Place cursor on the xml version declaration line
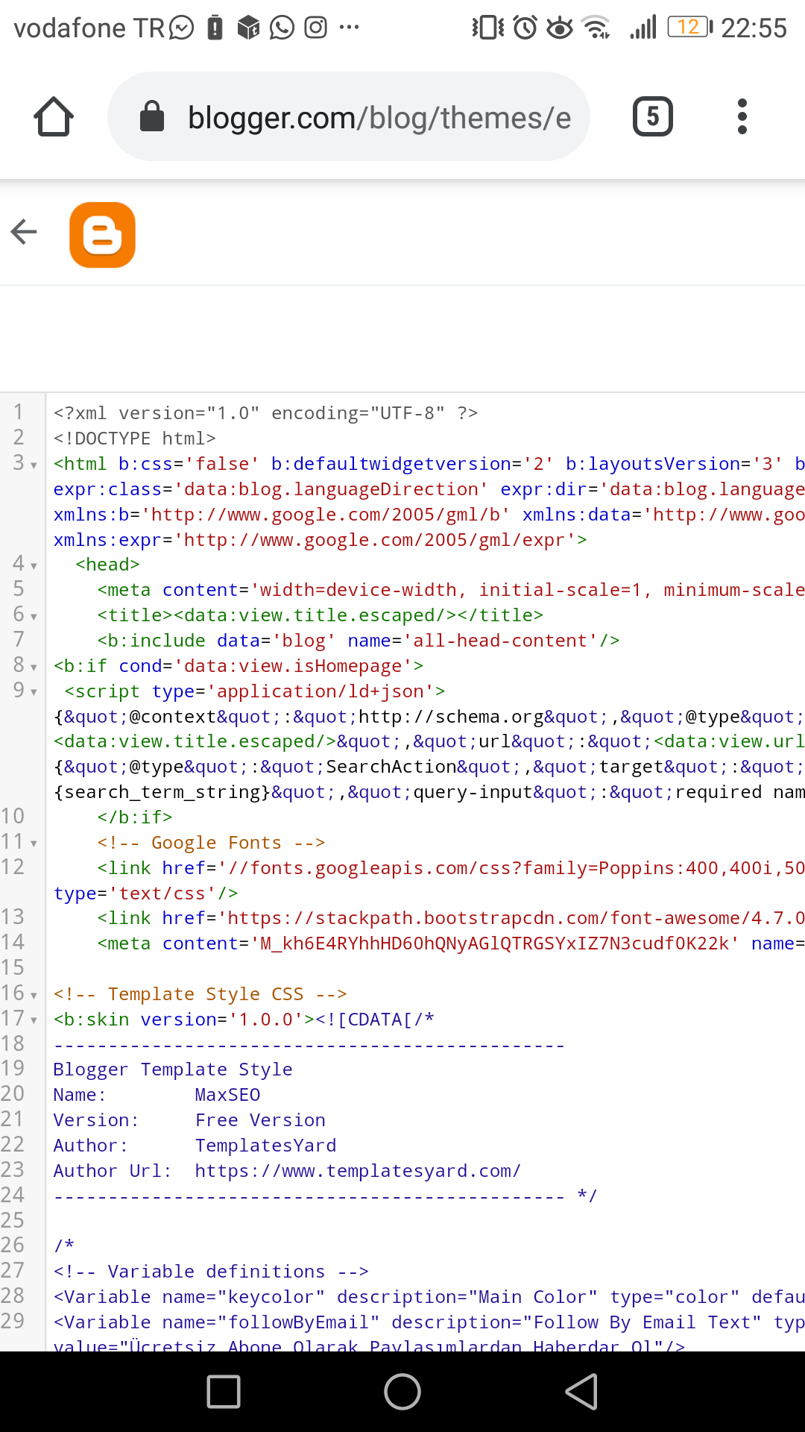 click(x=265, y=413)
